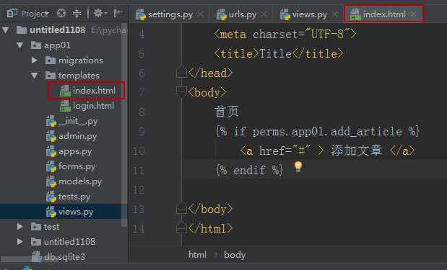Click the meta charset line
This screenshot has height=270, width=447.
(x=285, y=35)
